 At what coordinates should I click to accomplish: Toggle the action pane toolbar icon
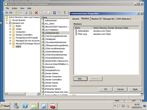coord(59,13)
